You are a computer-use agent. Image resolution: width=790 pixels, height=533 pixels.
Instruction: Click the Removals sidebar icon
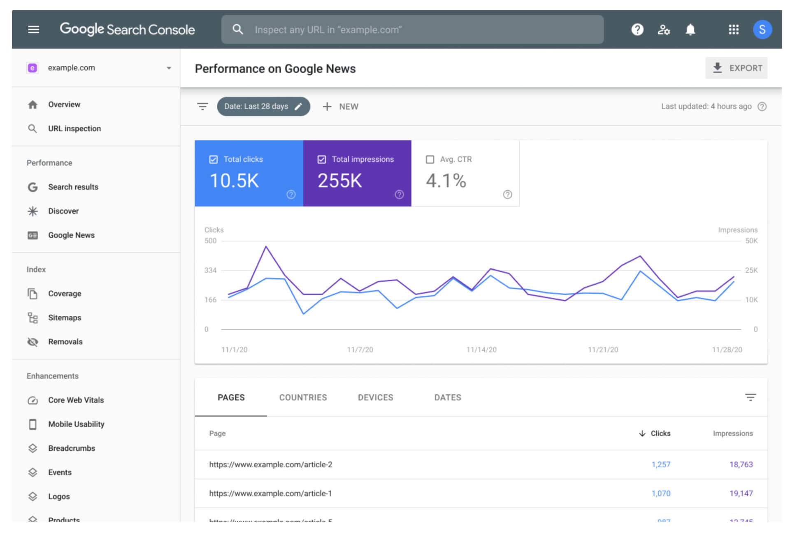(33, 341)
